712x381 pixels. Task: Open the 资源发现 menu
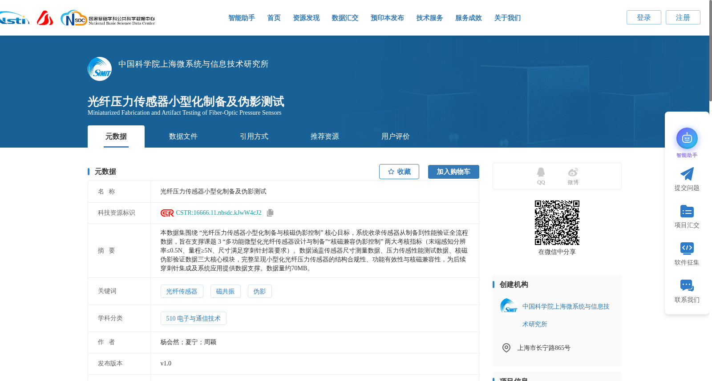306,18
